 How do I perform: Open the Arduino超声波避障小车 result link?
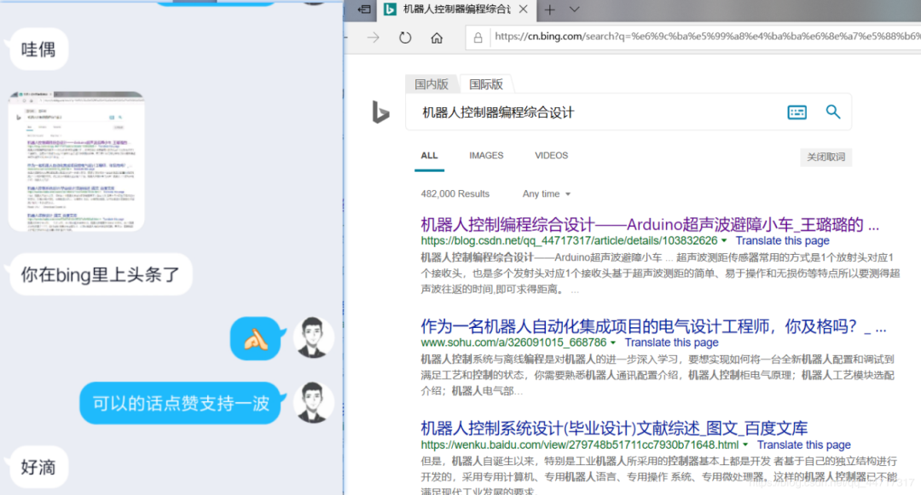650,225
